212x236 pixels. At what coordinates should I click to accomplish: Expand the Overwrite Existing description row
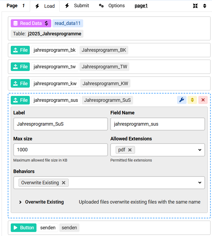point(20,202)
